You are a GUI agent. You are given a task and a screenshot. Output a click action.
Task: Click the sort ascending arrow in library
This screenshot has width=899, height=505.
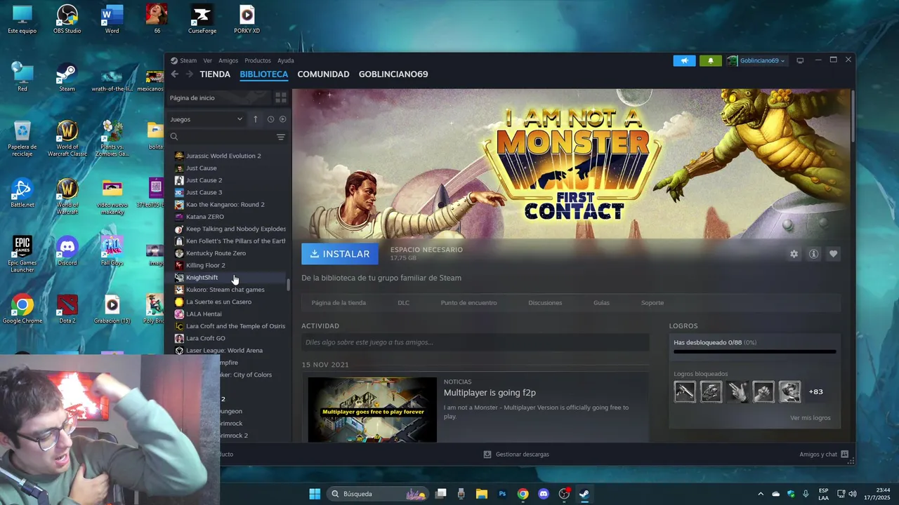coord(256,119)
